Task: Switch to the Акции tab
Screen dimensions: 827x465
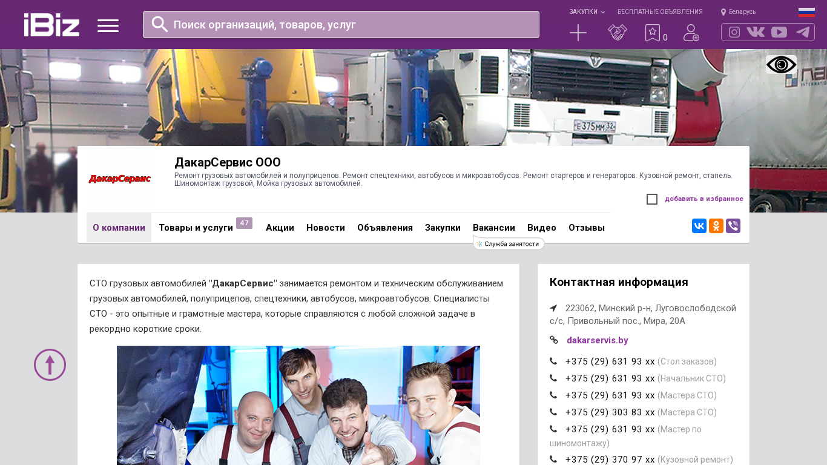Action: (280, 228)
